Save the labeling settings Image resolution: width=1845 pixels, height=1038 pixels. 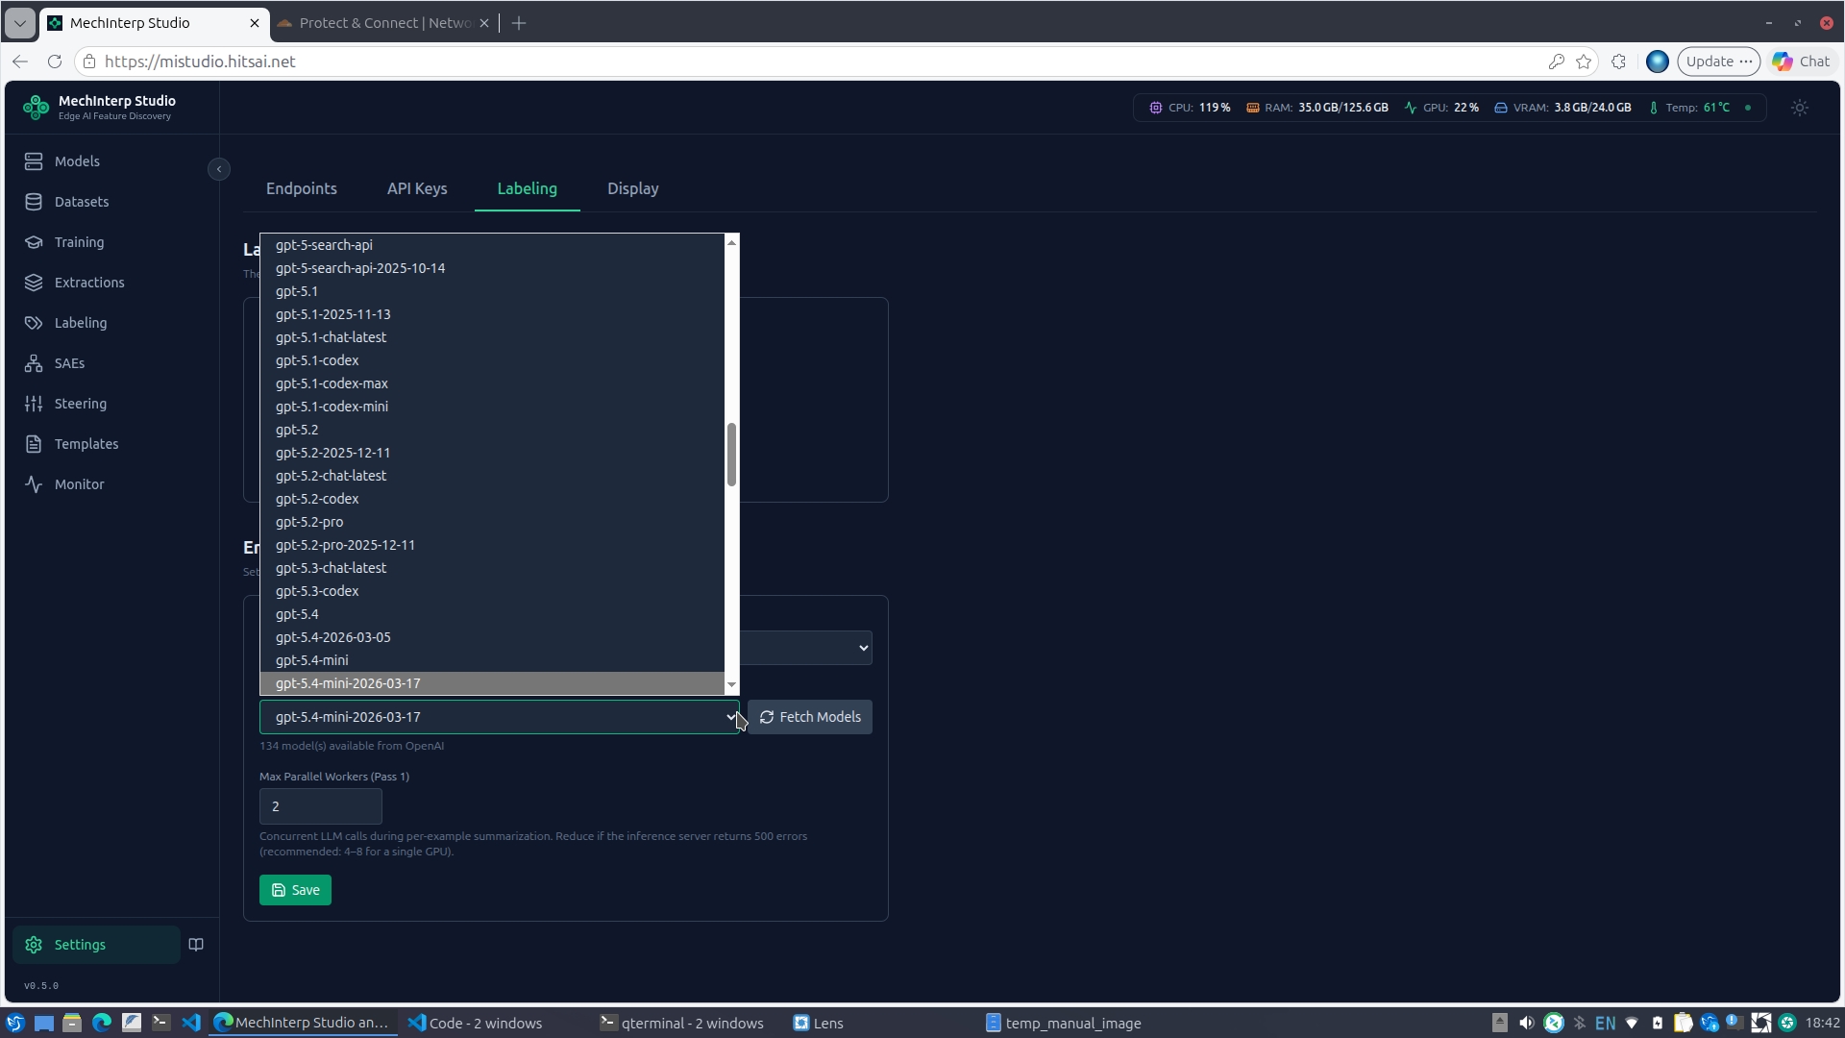295,890
